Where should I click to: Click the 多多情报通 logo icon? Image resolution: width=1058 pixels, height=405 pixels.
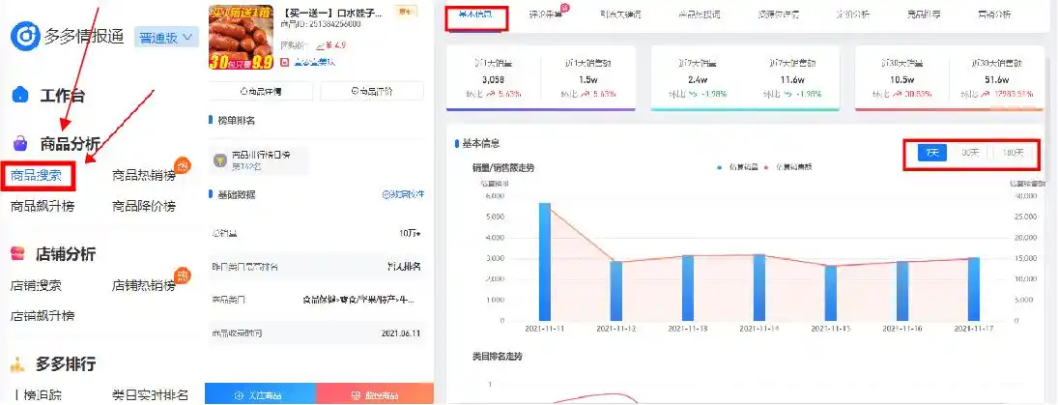pyautogui.click(x=25, y=37)
